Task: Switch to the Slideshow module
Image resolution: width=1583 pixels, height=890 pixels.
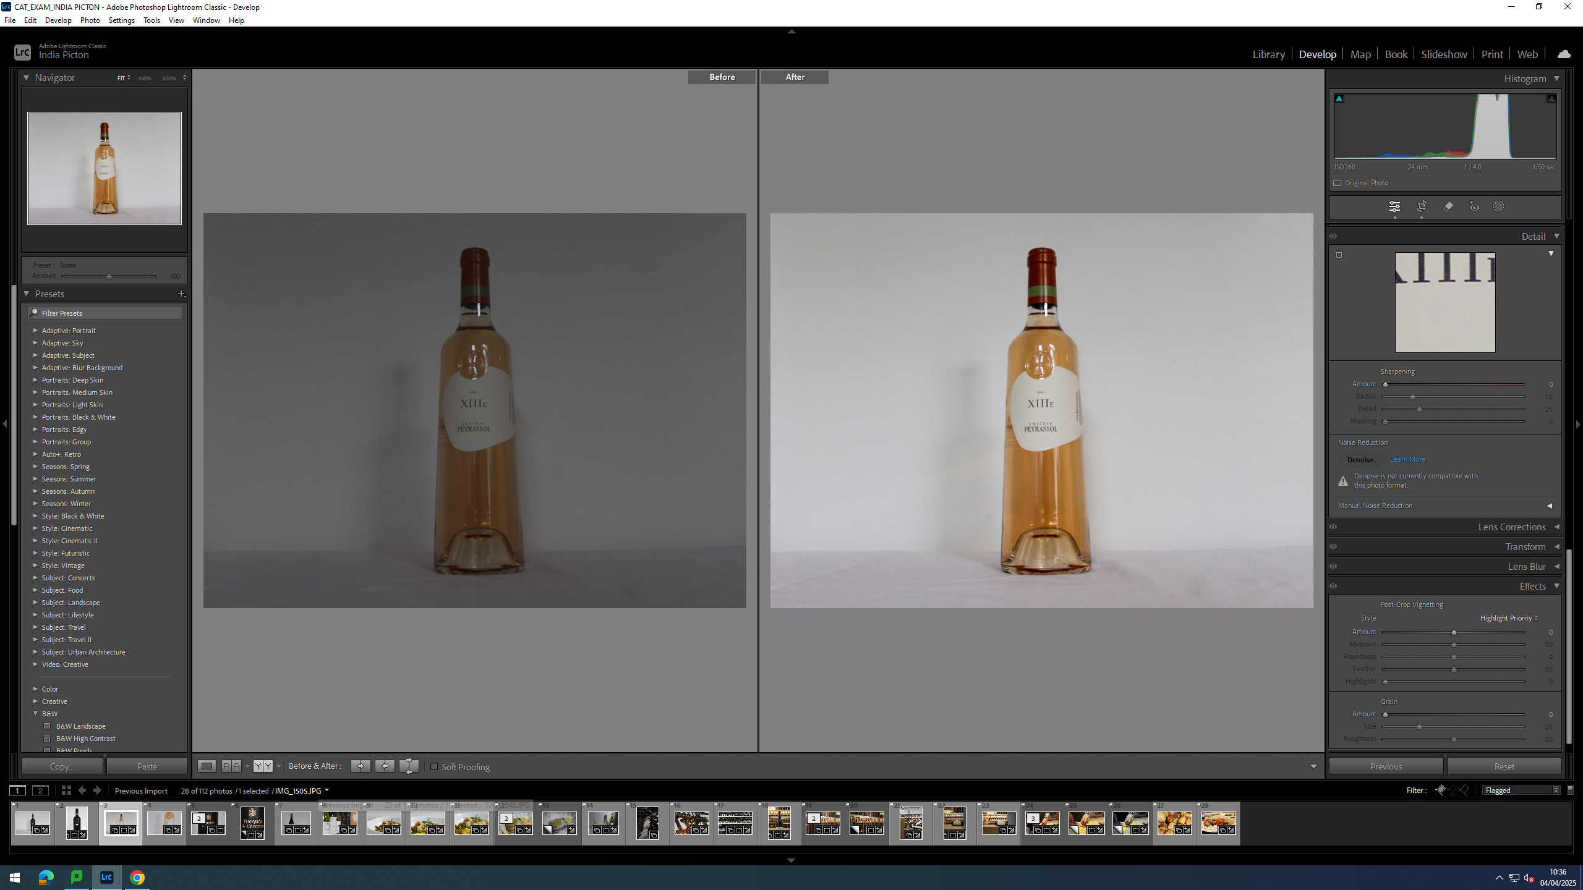Action: [1444, 54]
